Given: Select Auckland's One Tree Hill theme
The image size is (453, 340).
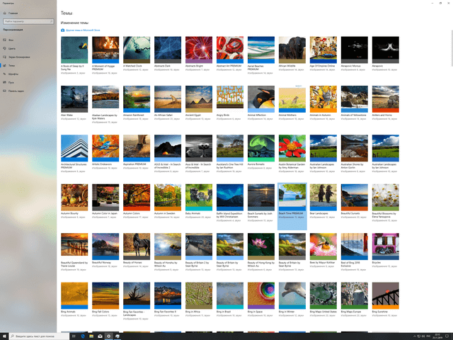Looking at the screenshot, I should tap(230, 148).
